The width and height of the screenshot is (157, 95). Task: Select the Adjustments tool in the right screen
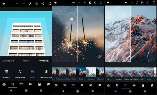coord(126,85)
